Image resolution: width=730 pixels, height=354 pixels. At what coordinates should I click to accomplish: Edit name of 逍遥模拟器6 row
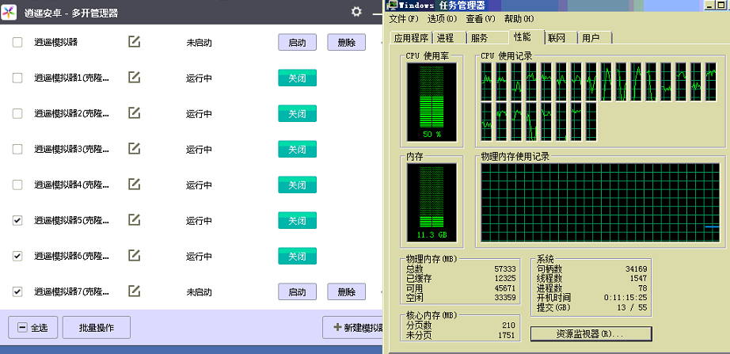click(134, 256)
